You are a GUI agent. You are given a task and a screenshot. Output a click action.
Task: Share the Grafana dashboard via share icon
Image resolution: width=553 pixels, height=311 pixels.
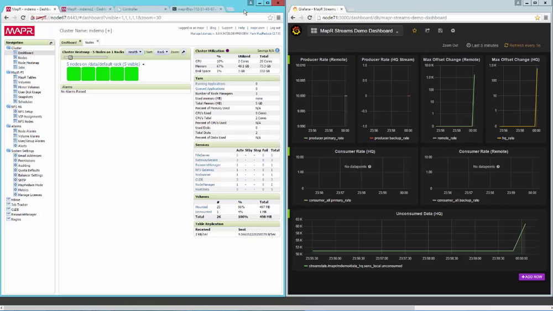point(427,30)
